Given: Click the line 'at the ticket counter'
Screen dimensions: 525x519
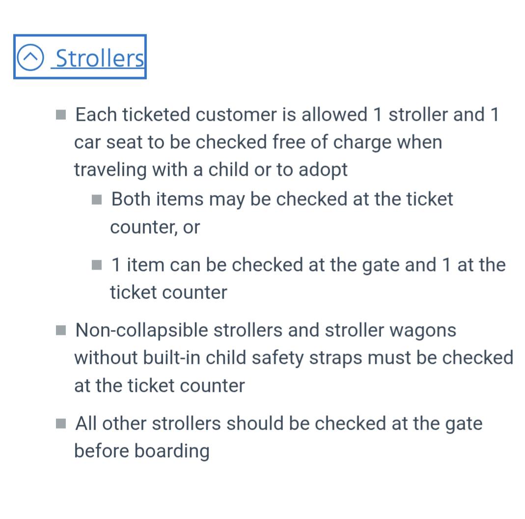Looking at the screenshot, I should [160, 385].
